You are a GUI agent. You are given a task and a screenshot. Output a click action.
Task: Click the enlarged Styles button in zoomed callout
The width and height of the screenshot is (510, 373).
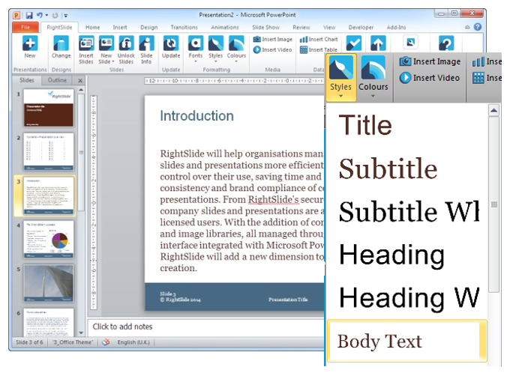340,77
